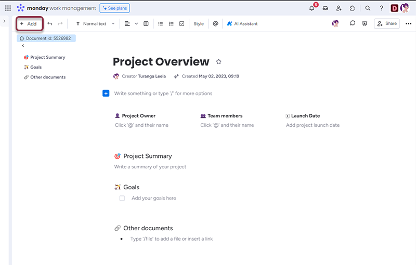Open the Normal text style dropdown
Image resolution: width=416 pixels, height=265 pixels.
click(x=95, y=24)
